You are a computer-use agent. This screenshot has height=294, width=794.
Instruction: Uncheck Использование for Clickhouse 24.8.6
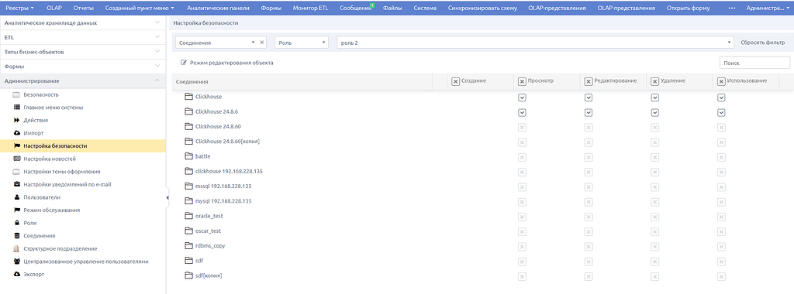click(x=722, y=113)
